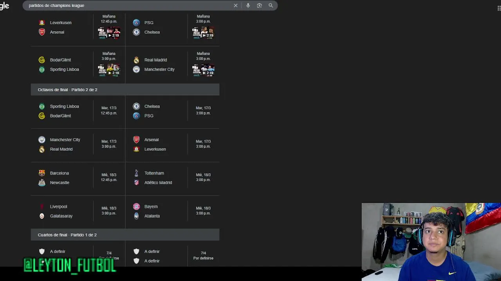Click Leverkusen match time Mañana 12:45 p.m.
501x281 pixels.
pos(109,19)
